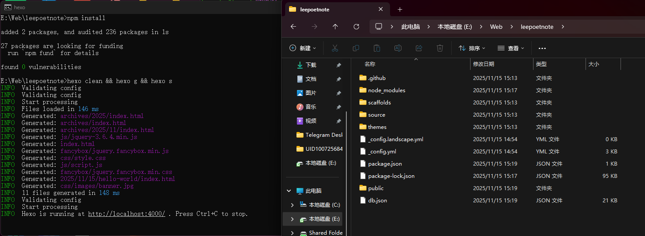This screenshot has height=236, width=645.
Task: Click the Copy icon in Explorer toolbar
Action: point(356,48)
